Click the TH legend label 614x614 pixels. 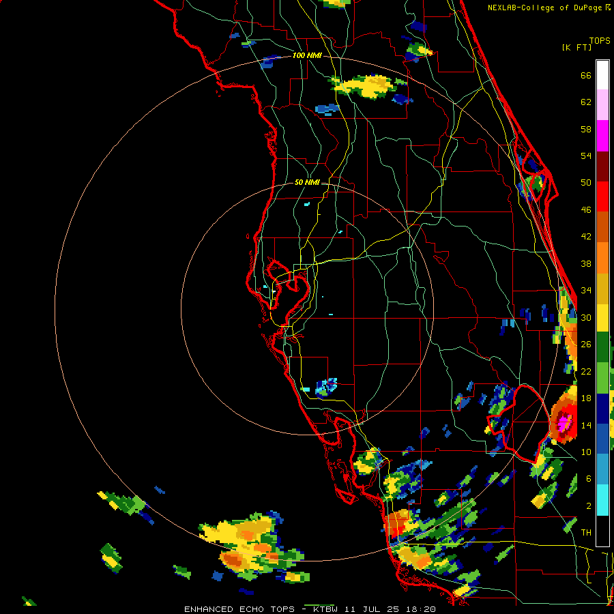click(586, 533)
